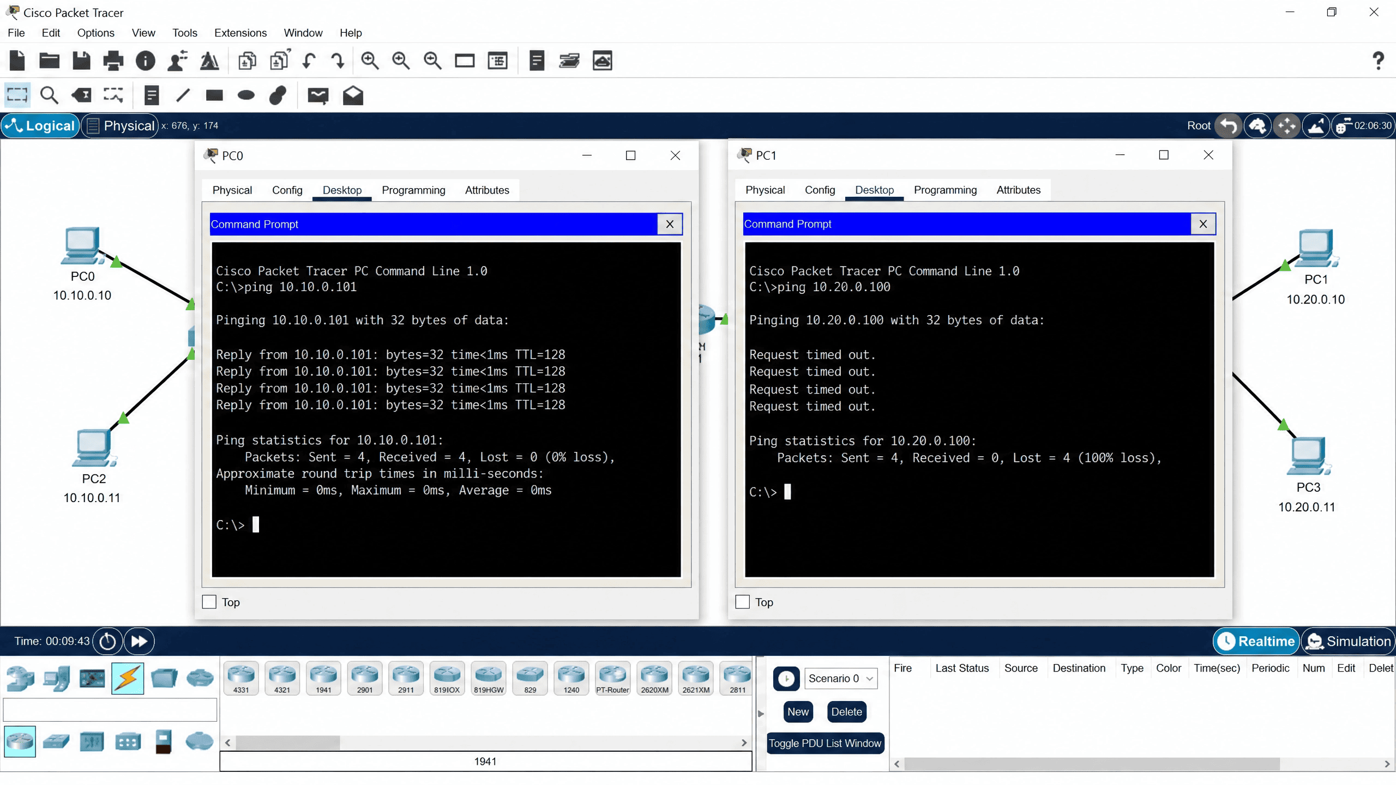Close PC1 Command Prompt with X button
The height and width of the screenshot is (785, 1396).
tap(1203, 224)
